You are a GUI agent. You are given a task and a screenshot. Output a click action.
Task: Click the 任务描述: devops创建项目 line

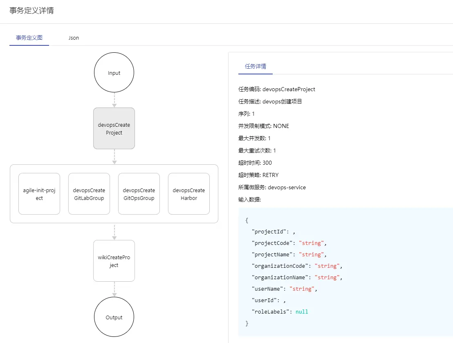(x=270, y=101)
